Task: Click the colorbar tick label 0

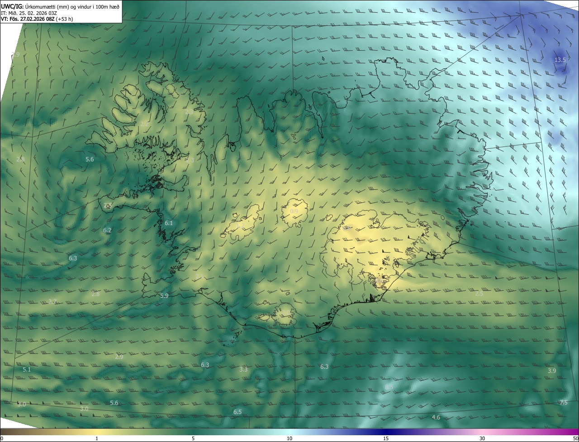Action: coord(2,438)
